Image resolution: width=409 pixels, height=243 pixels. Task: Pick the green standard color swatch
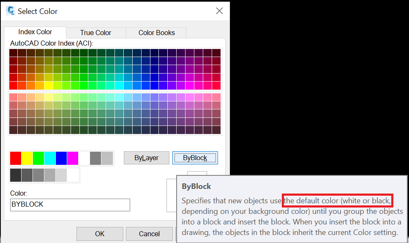coord(38,158)
